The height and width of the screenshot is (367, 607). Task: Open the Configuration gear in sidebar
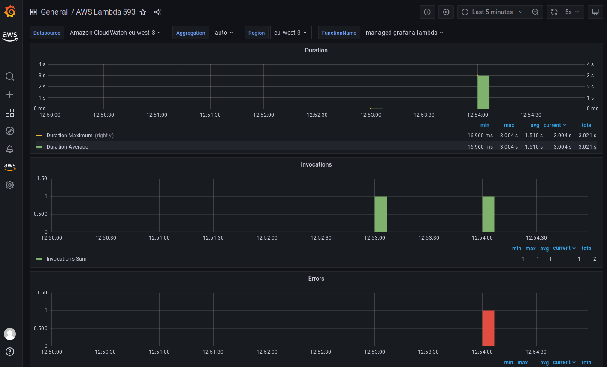click(10, 185)
